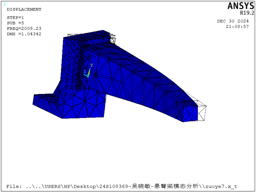Click the 21:08:57 timestamp
The height and width of the screenshot is (194, 259).
click(237, 27)
